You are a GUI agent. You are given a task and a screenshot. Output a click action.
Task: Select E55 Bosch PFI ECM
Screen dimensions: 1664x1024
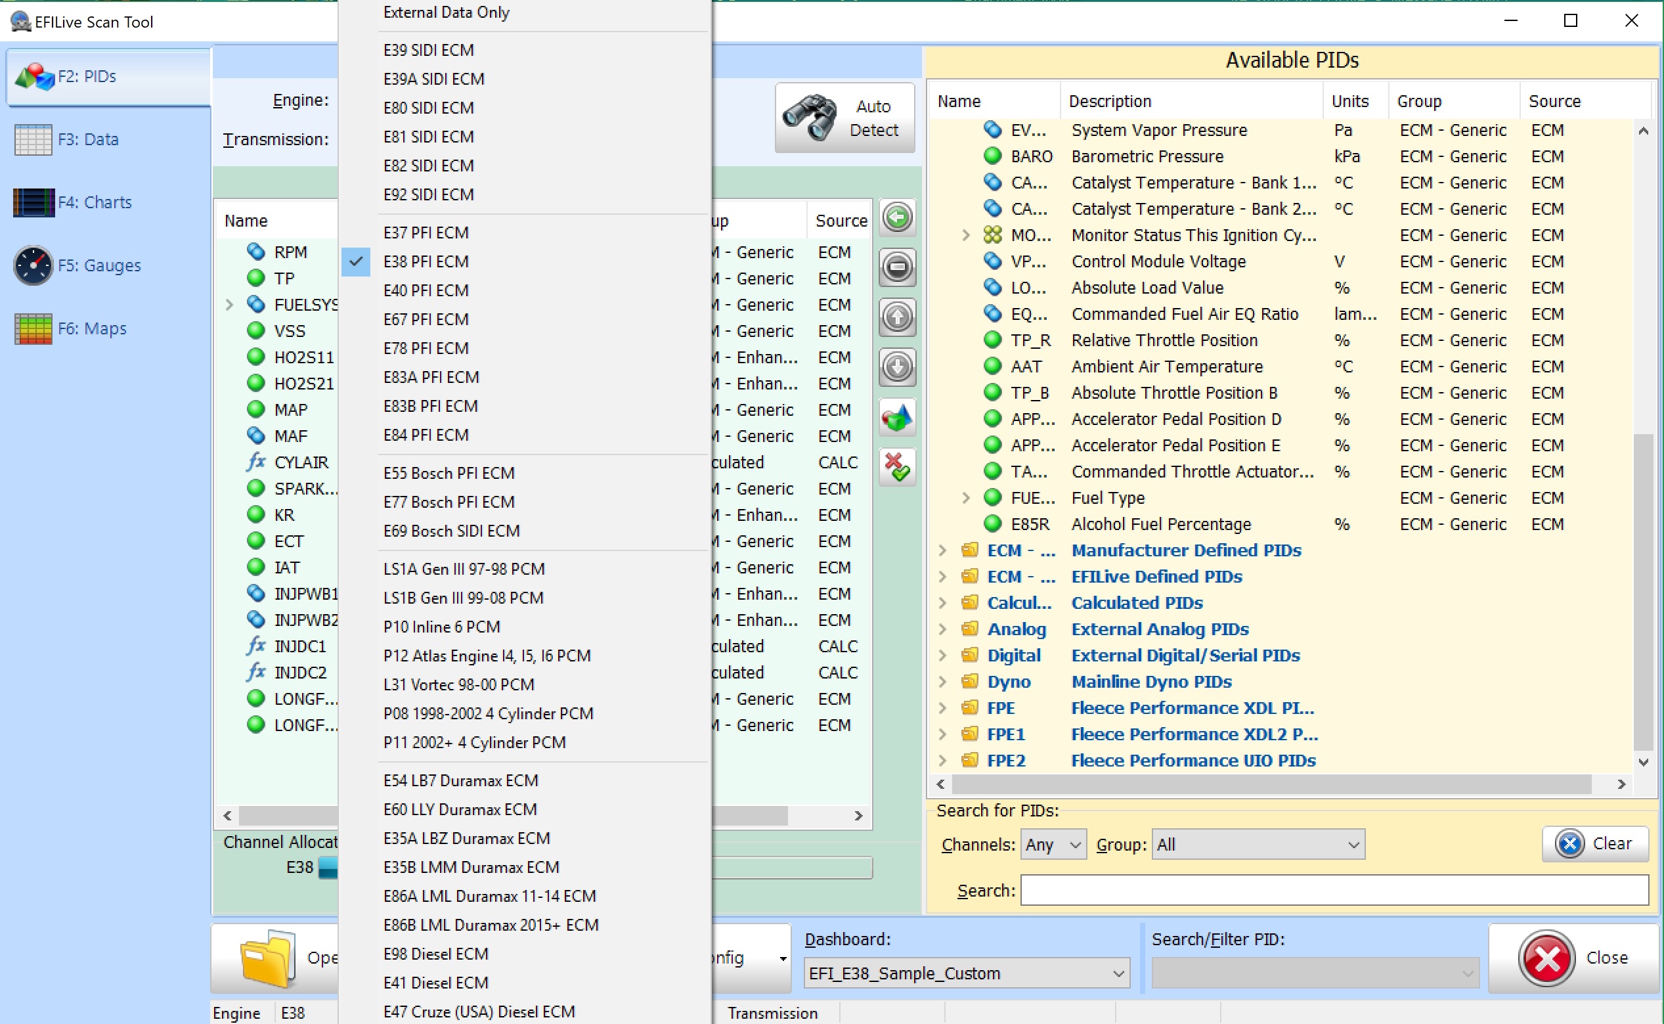tap(525, 474)
